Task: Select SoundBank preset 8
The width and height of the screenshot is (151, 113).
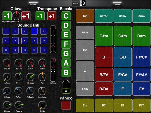Action: 25,41
